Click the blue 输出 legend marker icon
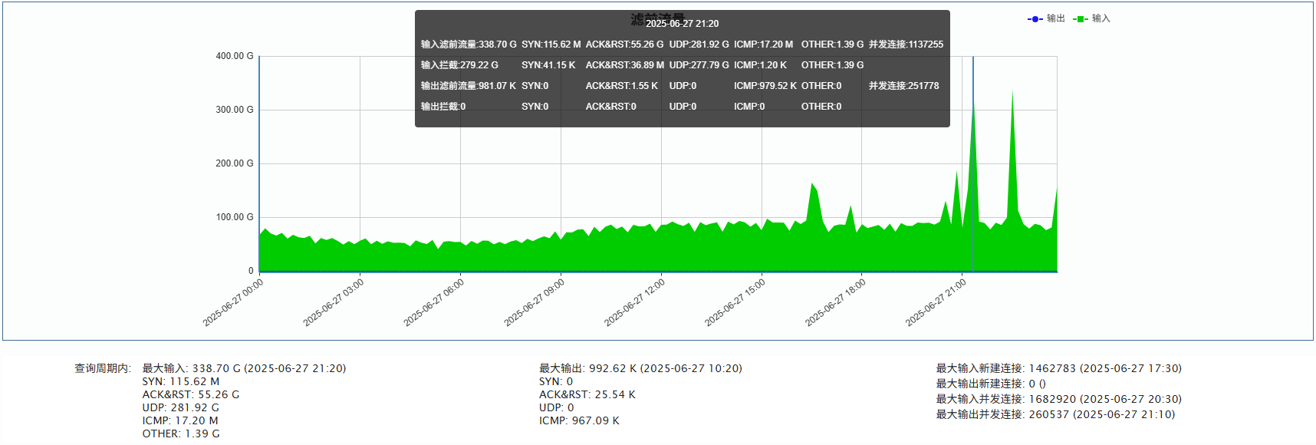Viewport: 1316px width, 445px height. 1035,19
